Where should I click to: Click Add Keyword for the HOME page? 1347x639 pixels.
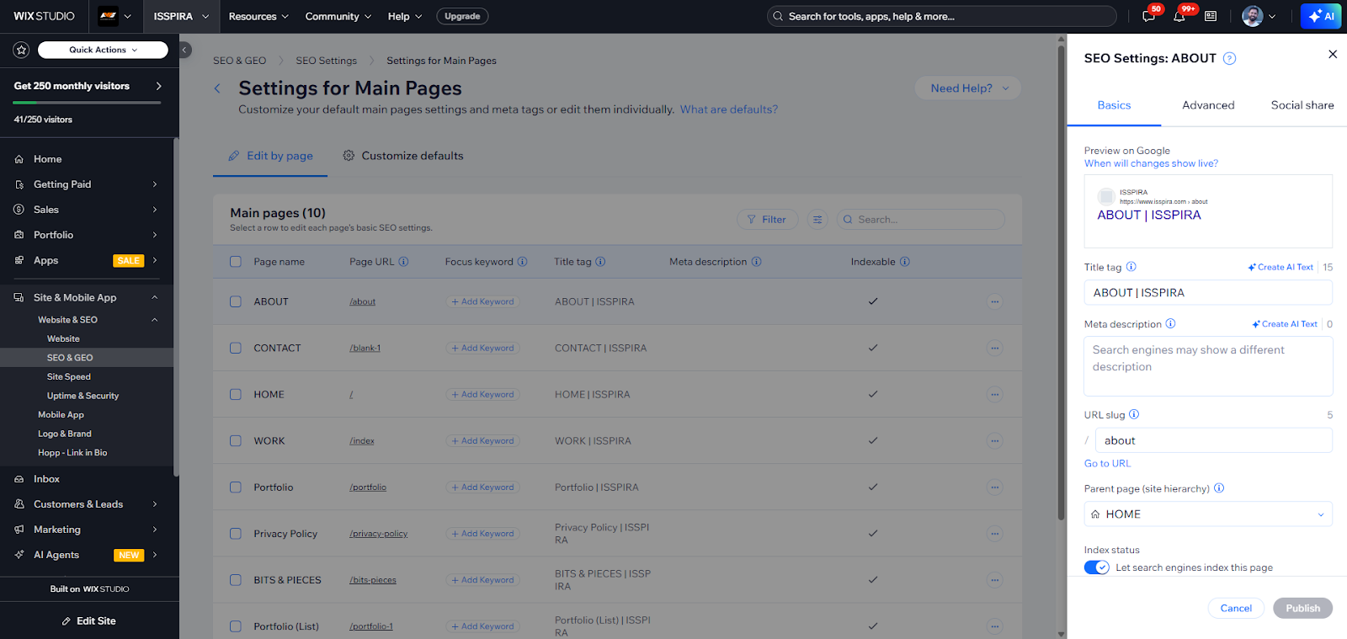point(482,395)
